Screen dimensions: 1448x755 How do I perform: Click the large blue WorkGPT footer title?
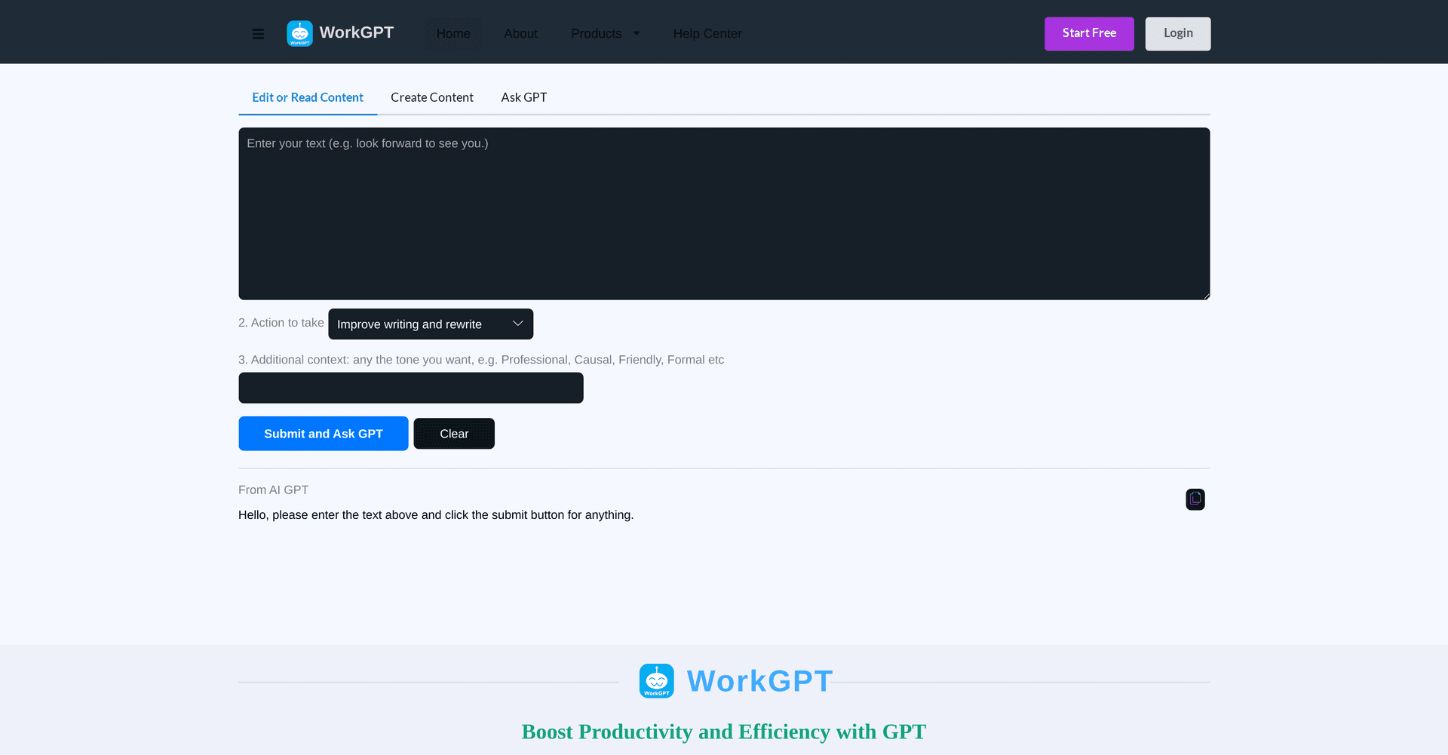pyautogui.click(x=759, y=681)
